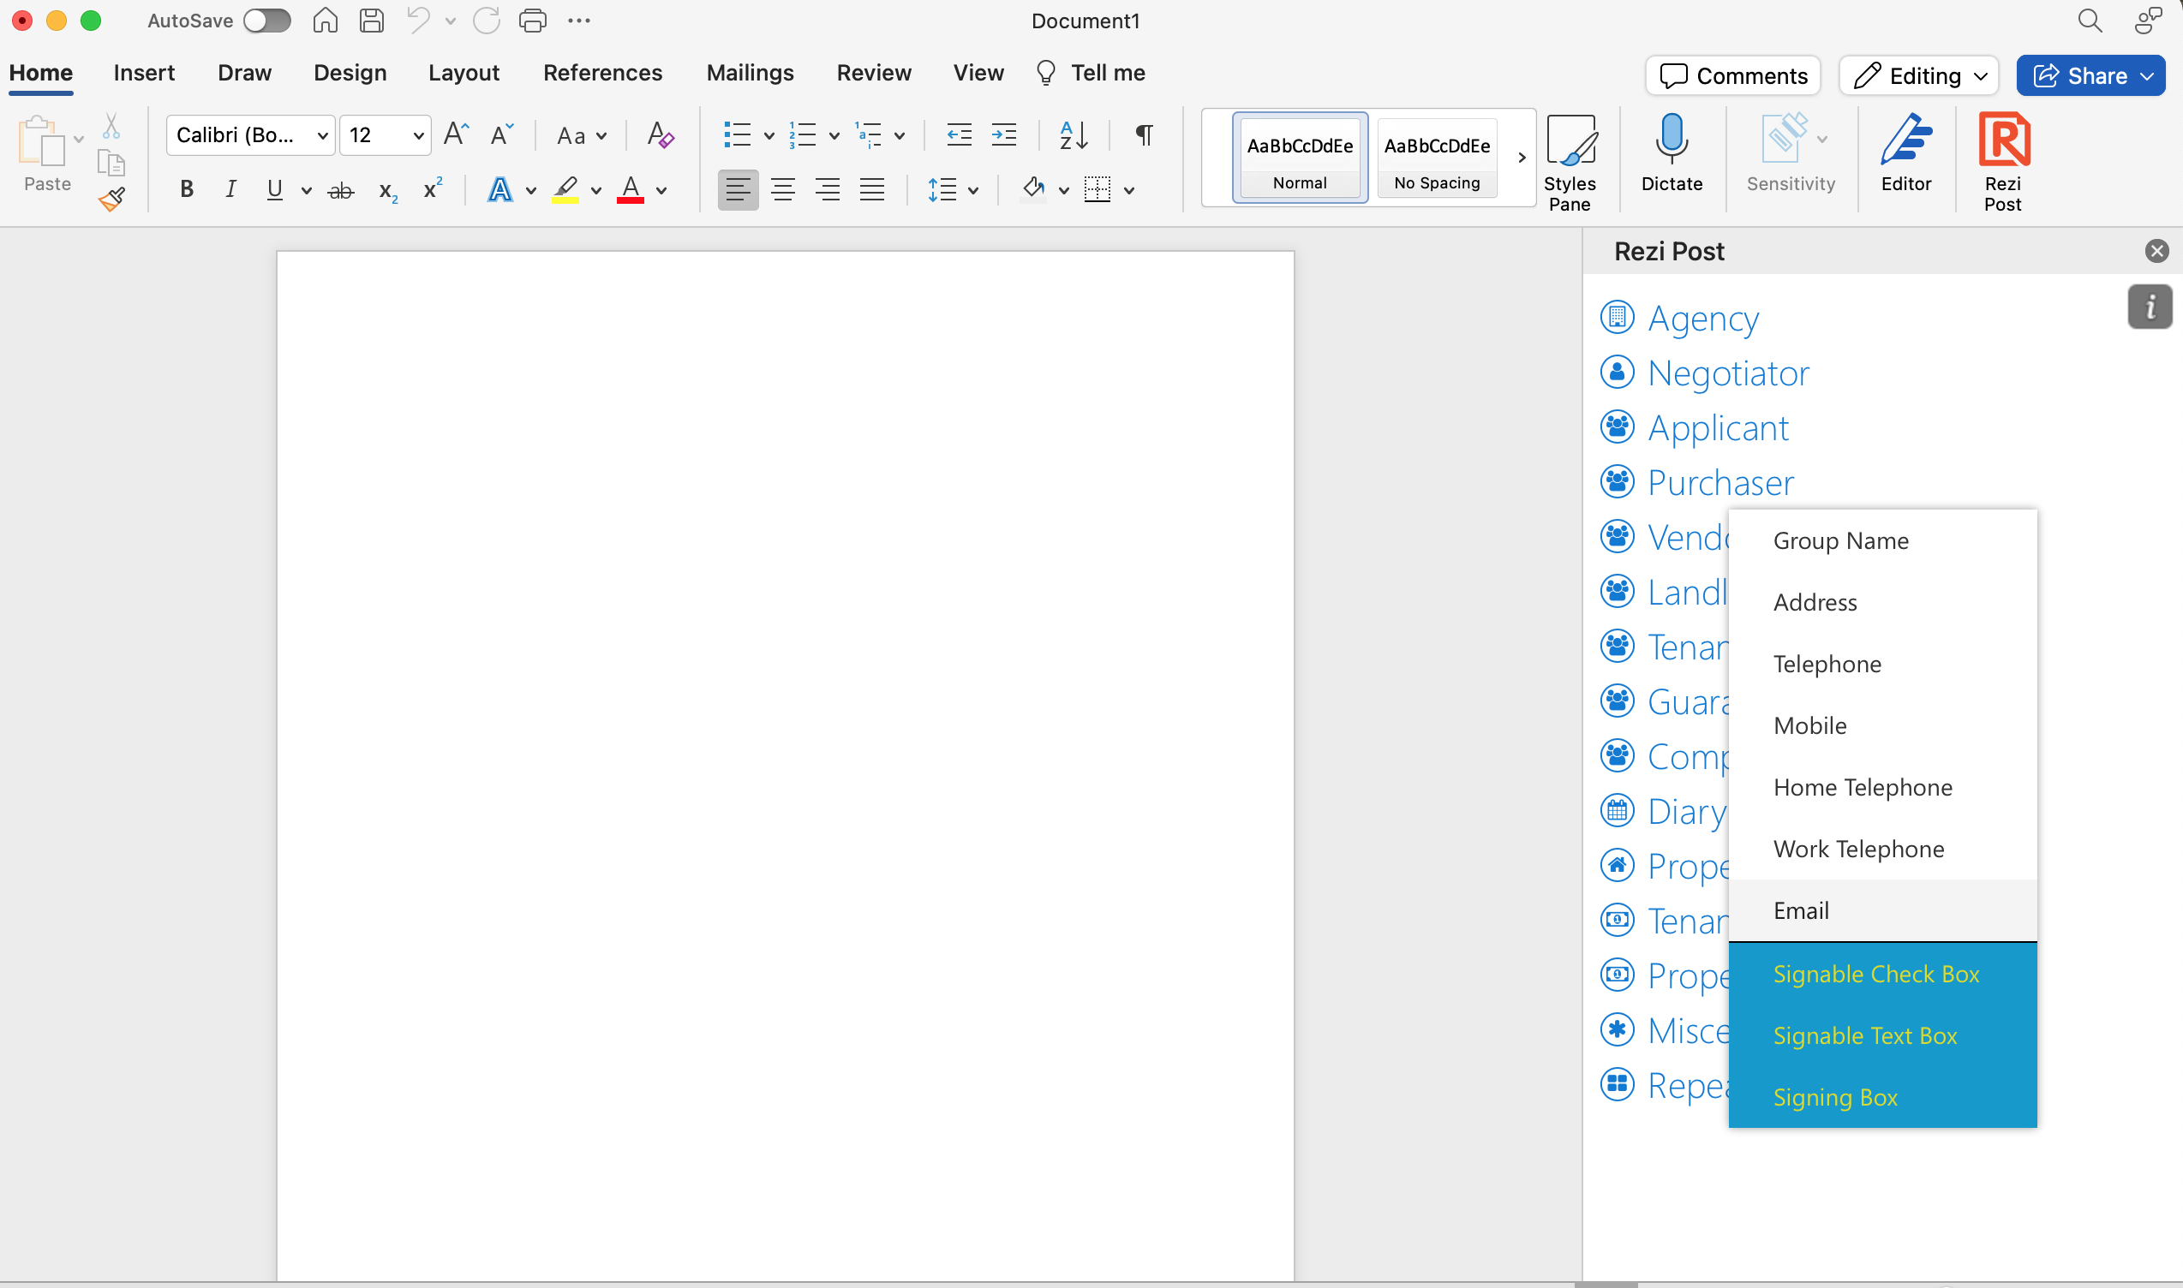Apply subscript formatting
Screen dimensions: 2183x1288
point(388,192)
